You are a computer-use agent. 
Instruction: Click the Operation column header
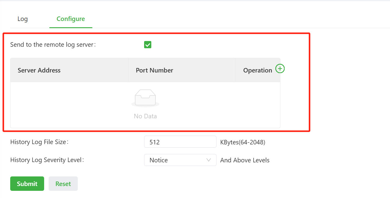(x=257, y=70)
